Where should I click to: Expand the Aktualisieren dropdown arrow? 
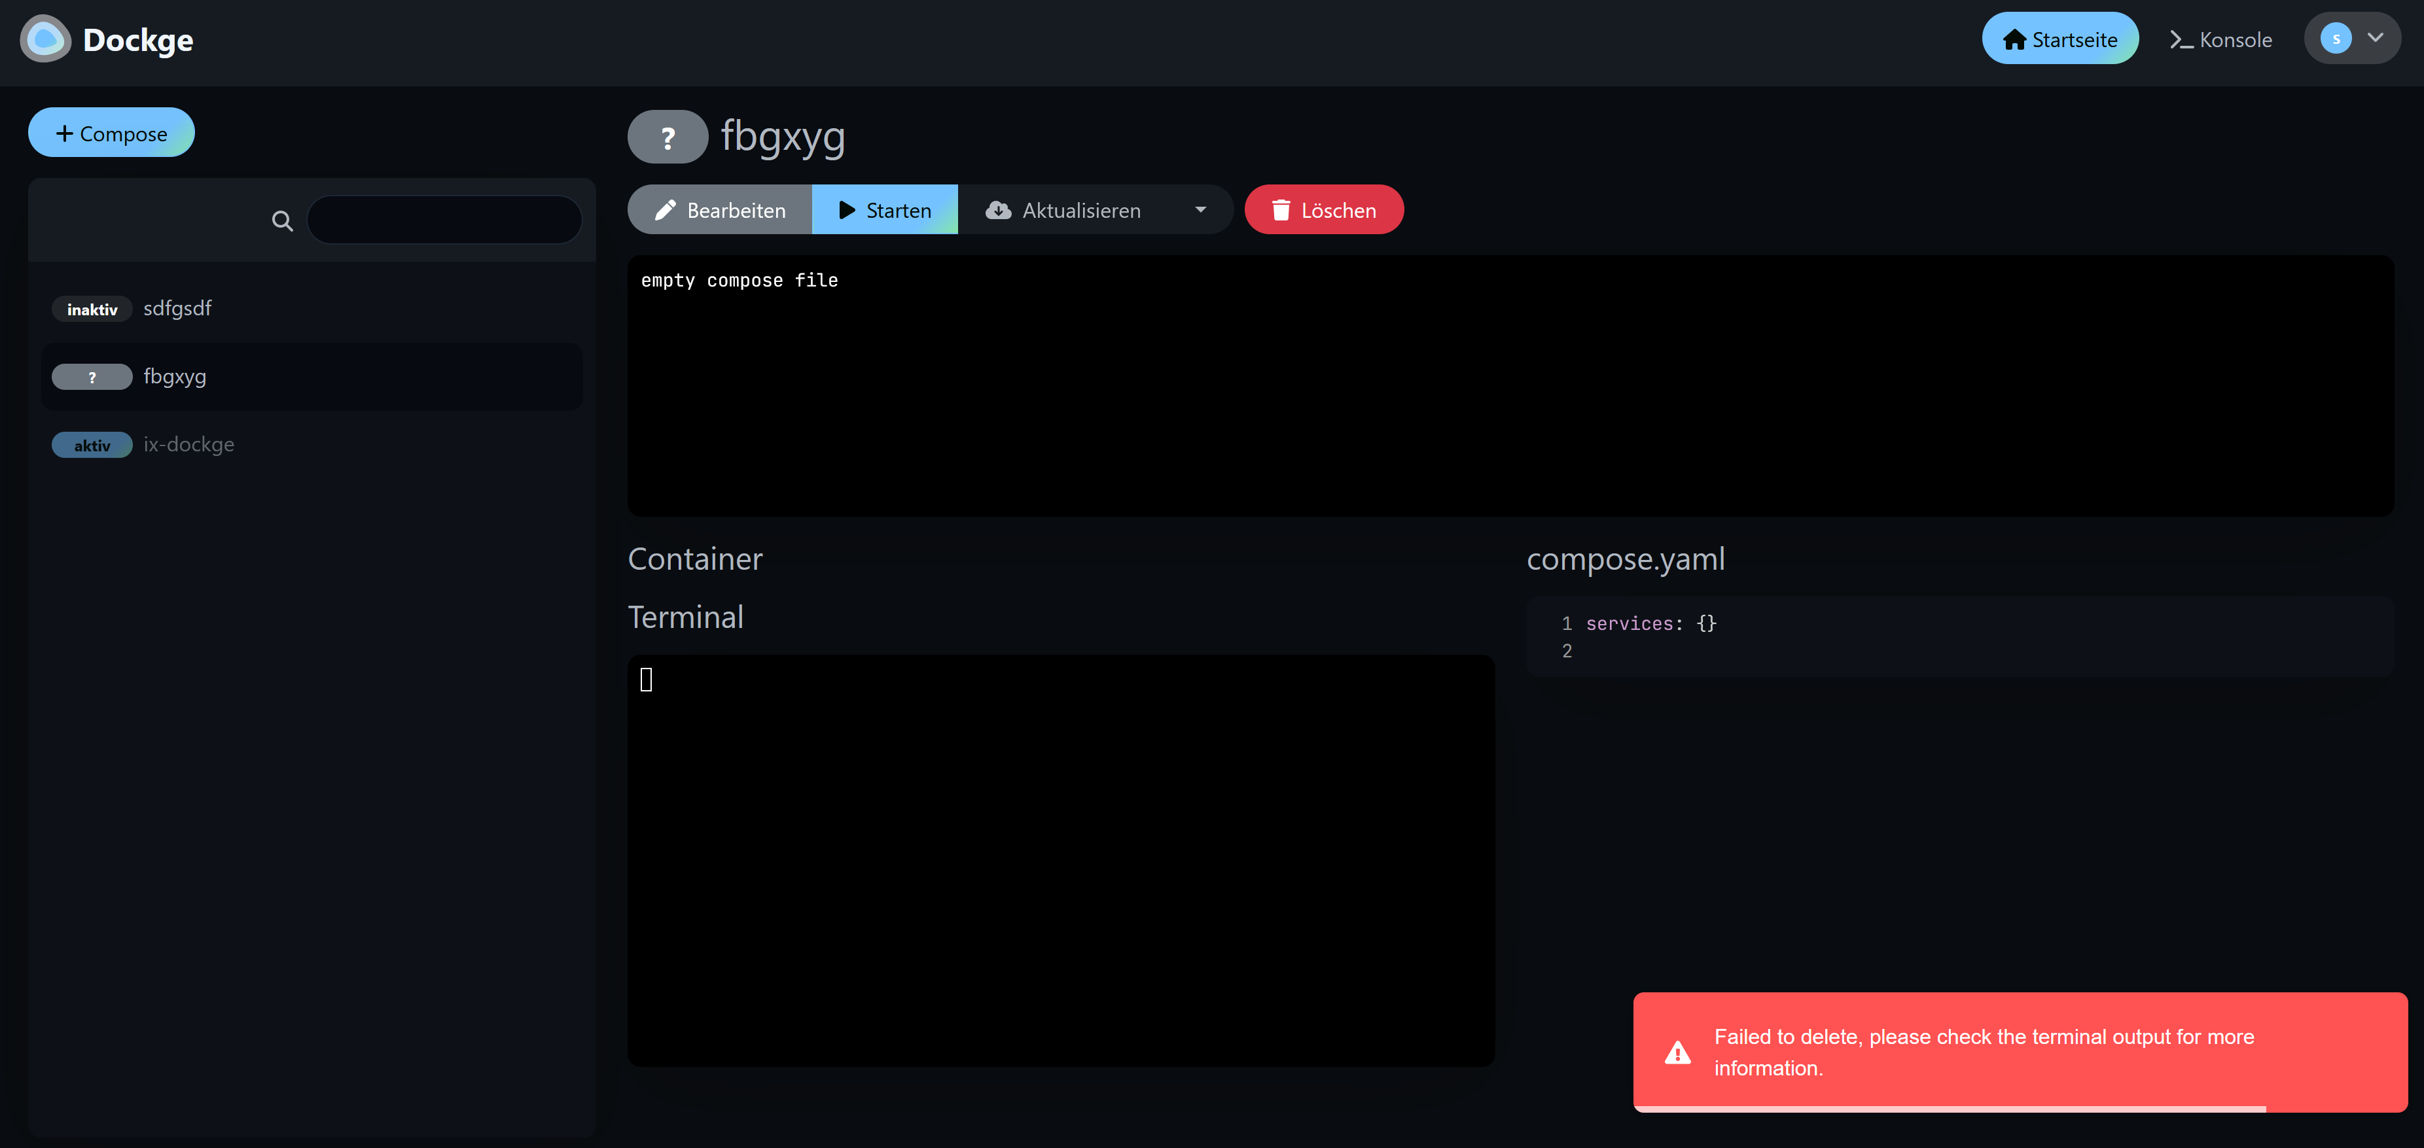click(1200, 210)
